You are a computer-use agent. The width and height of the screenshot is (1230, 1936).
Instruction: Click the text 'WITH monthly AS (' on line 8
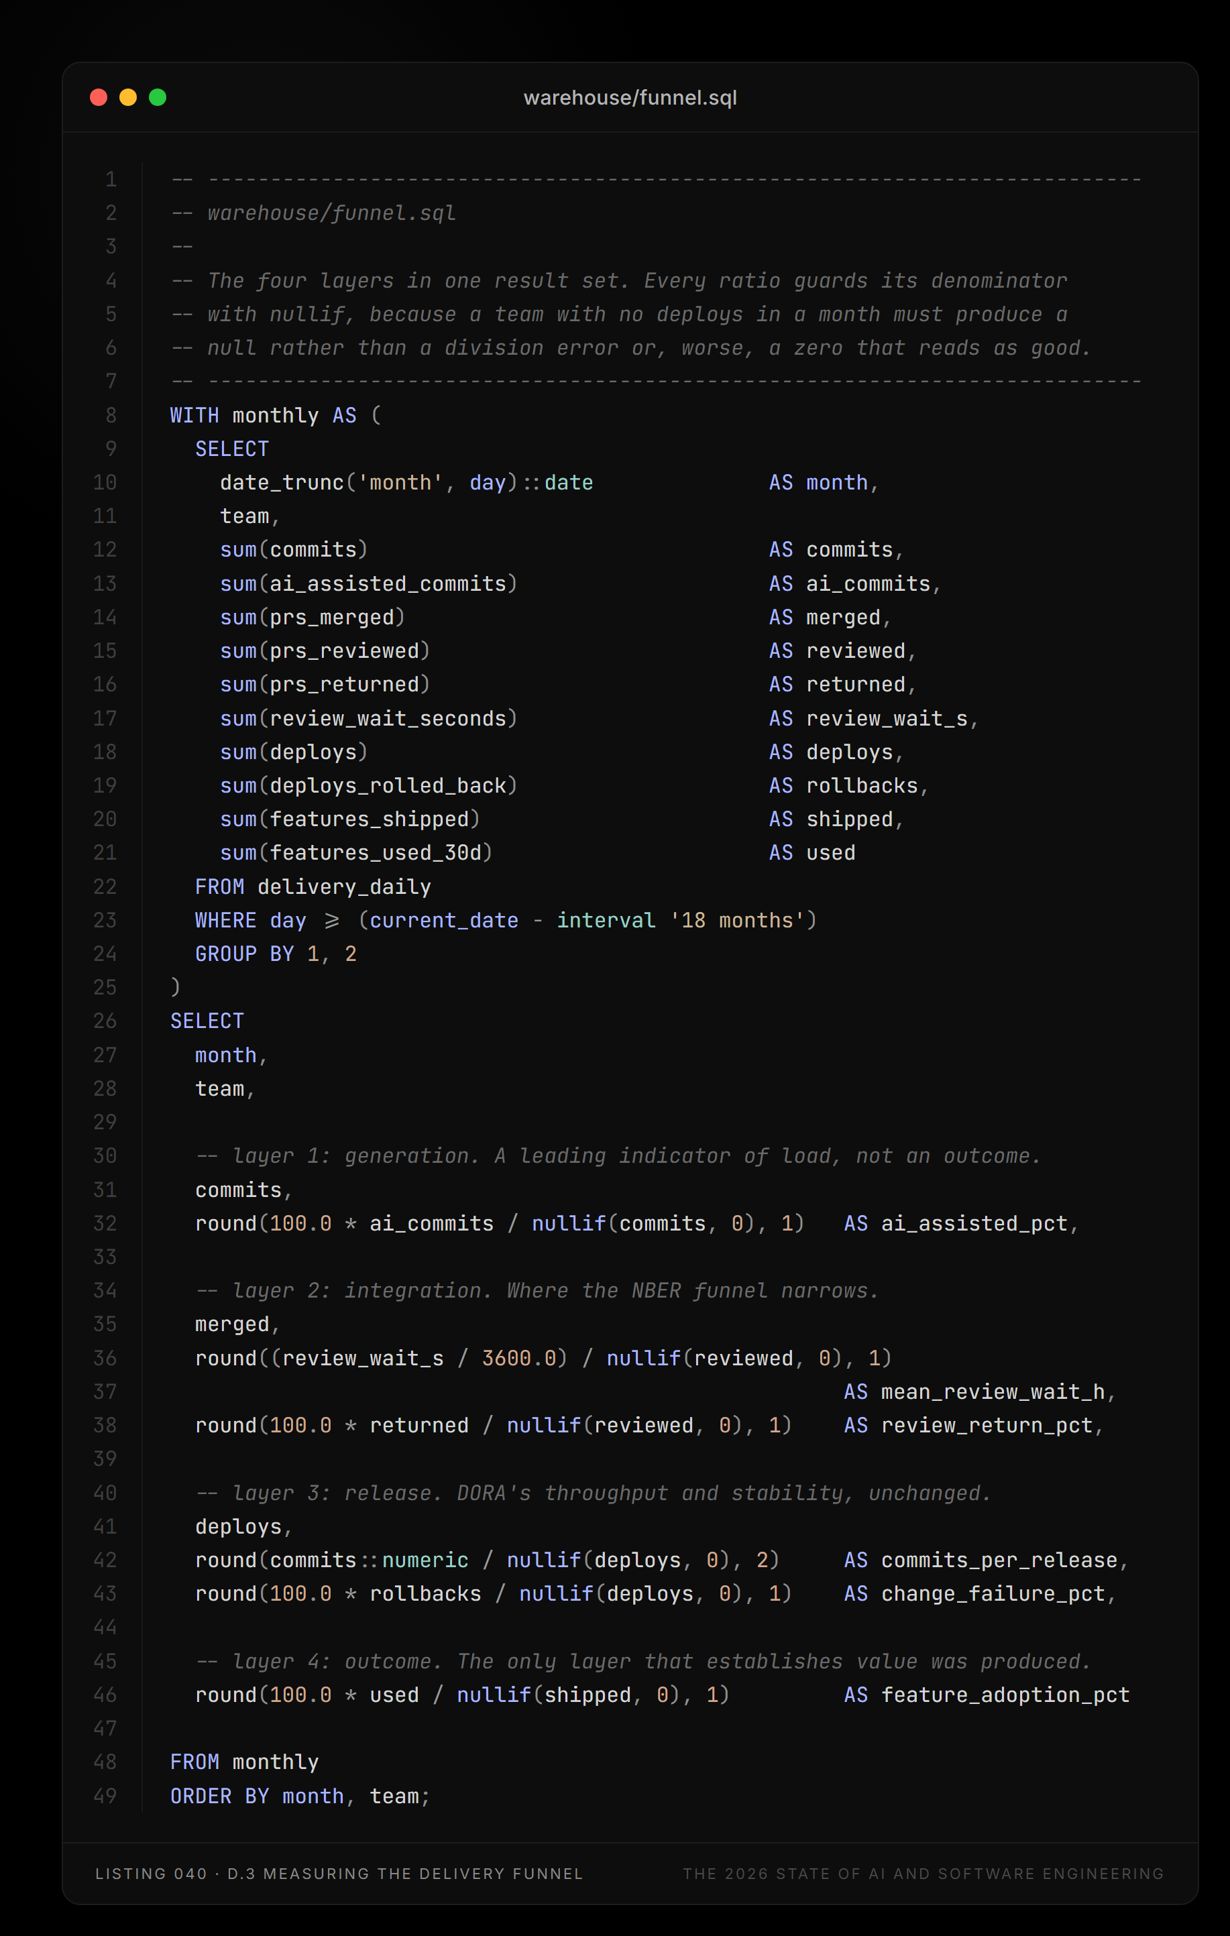click(x=276, y=416)
